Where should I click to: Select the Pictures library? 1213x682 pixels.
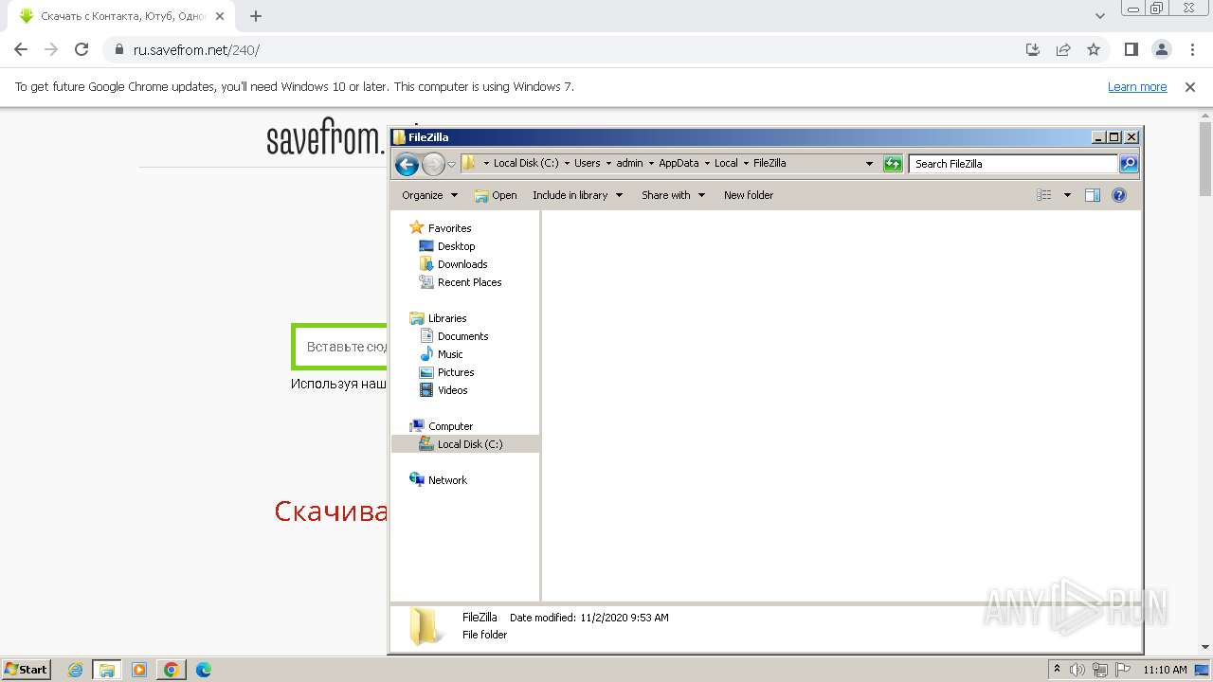click(456, 372)
